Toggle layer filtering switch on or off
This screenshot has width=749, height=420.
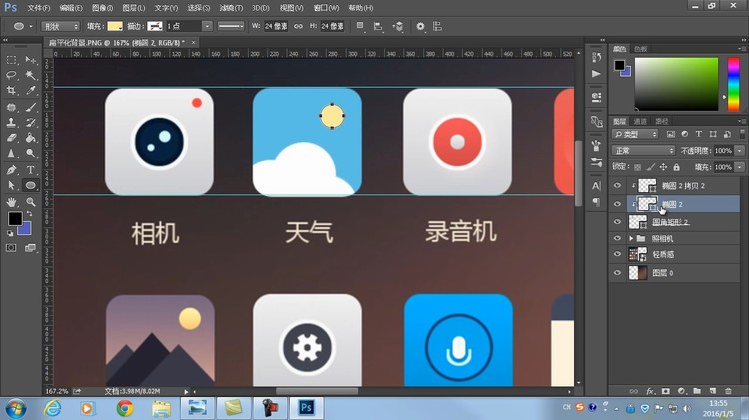click(742, 134)
